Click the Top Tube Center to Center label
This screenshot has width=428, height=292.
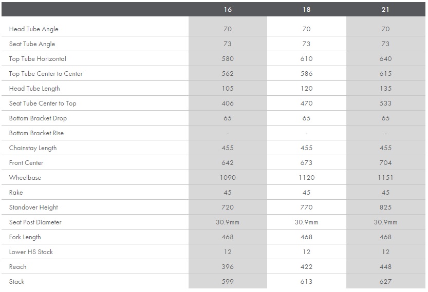point(46,74)
